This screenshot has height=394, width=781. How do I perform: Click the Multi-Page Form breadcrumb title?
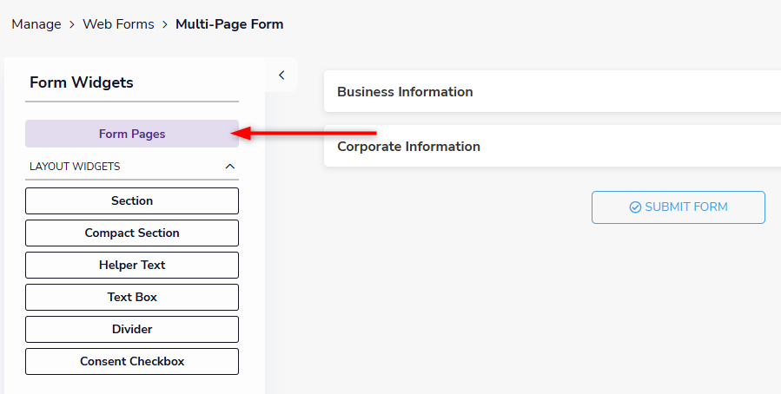(x=229, y=24)
